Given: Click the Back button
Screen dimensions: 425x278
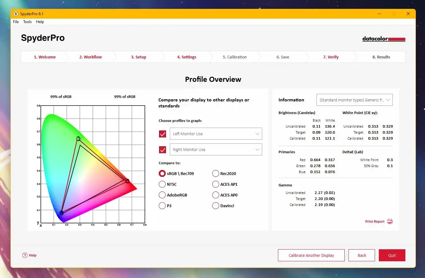Looking at the screenshot, I should coord(362,255).
